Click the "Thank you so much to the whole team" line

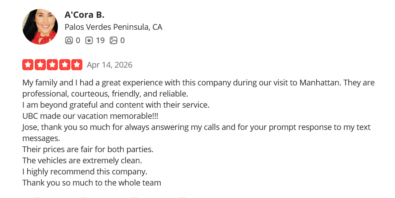tap(92, 183)
